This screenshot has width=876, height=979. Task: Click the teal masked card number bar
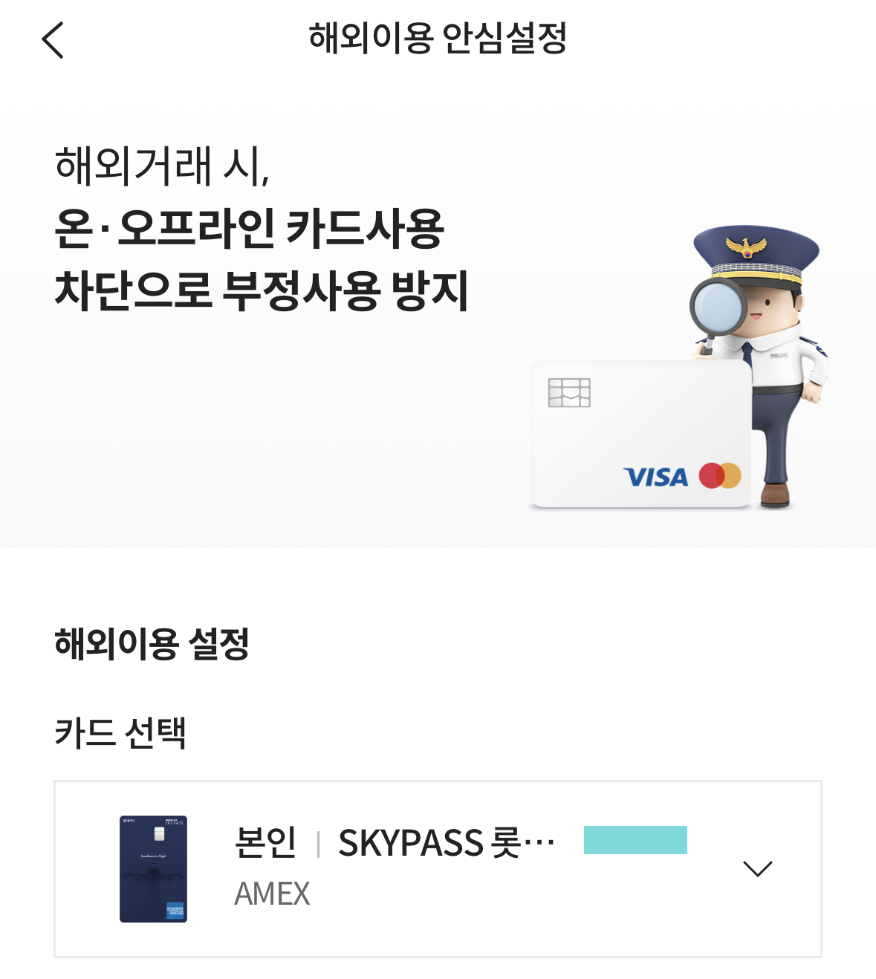click(x=635, y=840)
